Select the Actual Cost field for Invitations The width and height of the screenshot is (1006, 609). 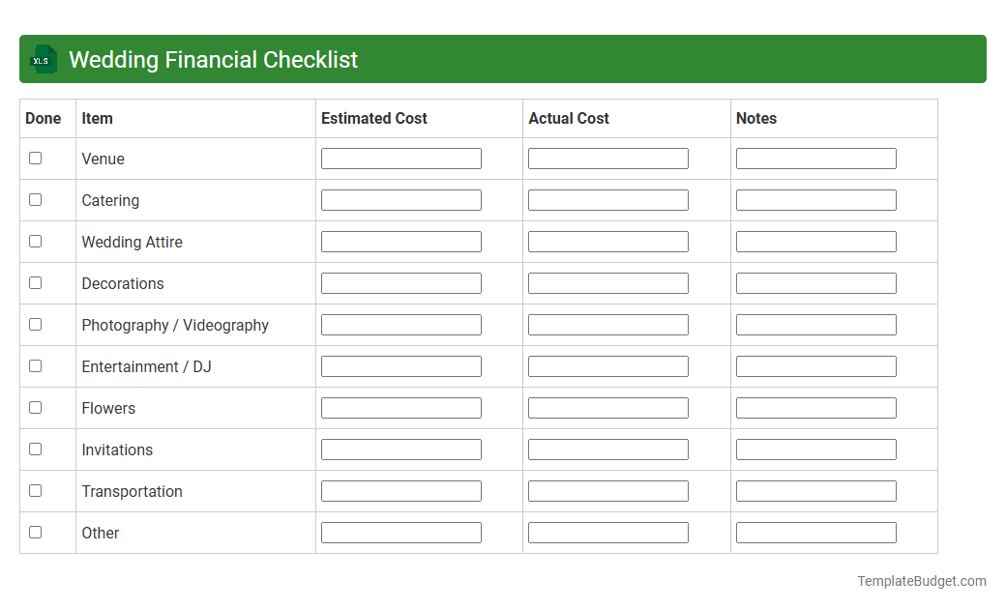tap(607, 449)
